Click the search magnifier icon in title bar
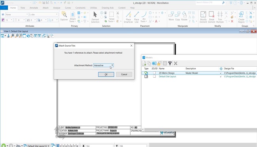 (x=223, y=3)
